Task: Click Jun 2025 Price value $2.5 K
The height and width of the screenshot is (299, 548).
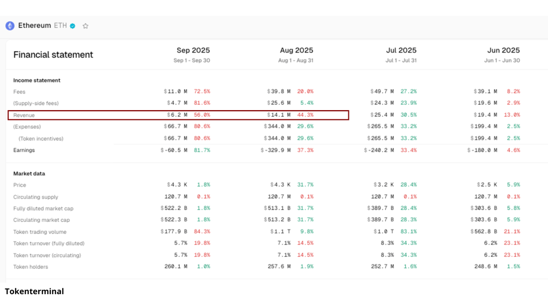Action: 487,185
